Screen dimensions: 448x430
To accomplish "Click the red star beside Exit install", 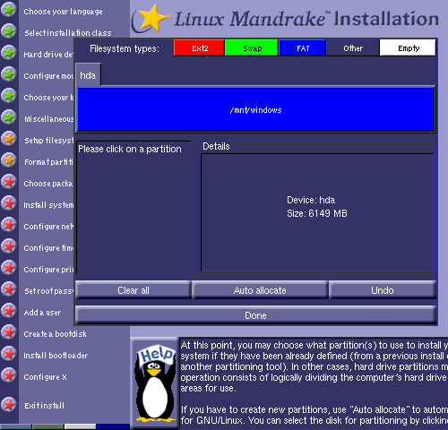I will [9, 404].
